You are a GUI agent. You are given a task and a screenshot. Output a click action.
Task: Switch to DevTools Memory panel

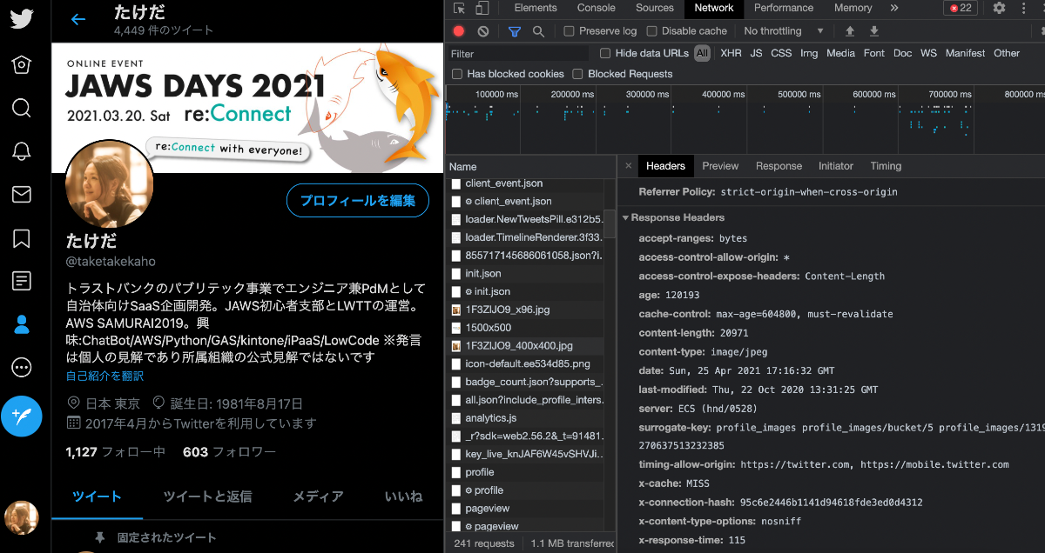coord(853,8)
